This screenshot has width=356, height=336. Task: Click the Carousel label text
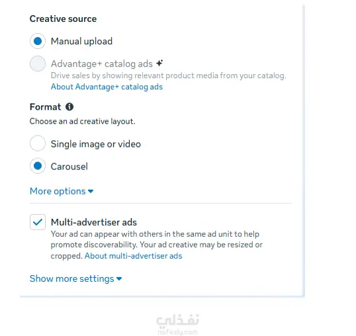coord(69,167)
